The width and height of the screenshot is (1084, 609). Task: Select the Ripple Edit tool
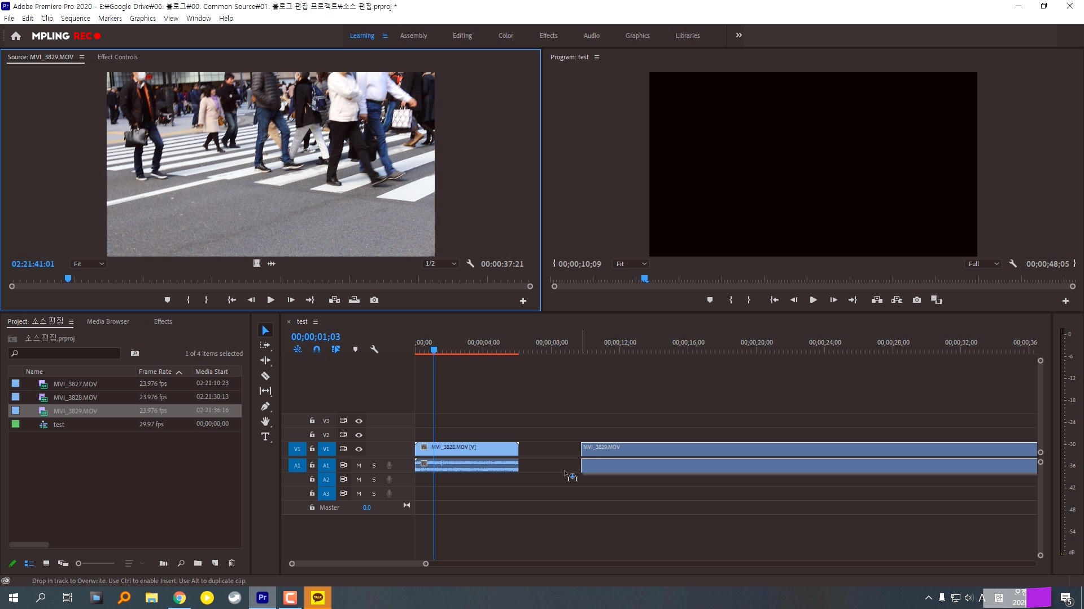point(265,360)
